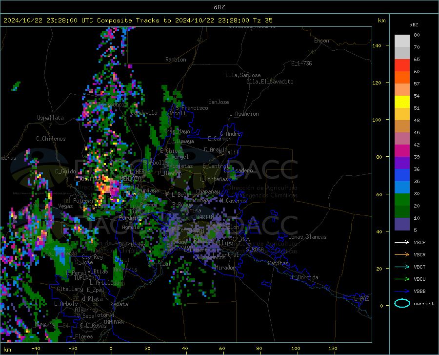
Task: Pick the magenta 39-42 dBZ legend band
Action: point(402,151)
